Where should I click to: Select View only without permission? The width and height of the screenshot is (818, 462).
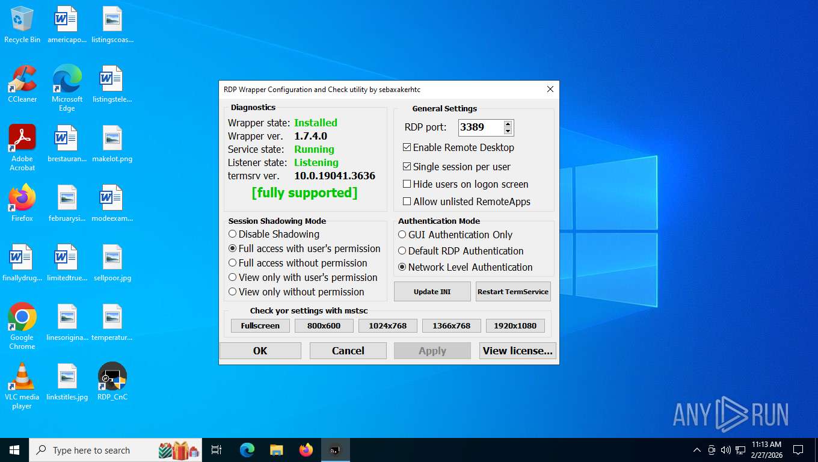coord(297,292)
